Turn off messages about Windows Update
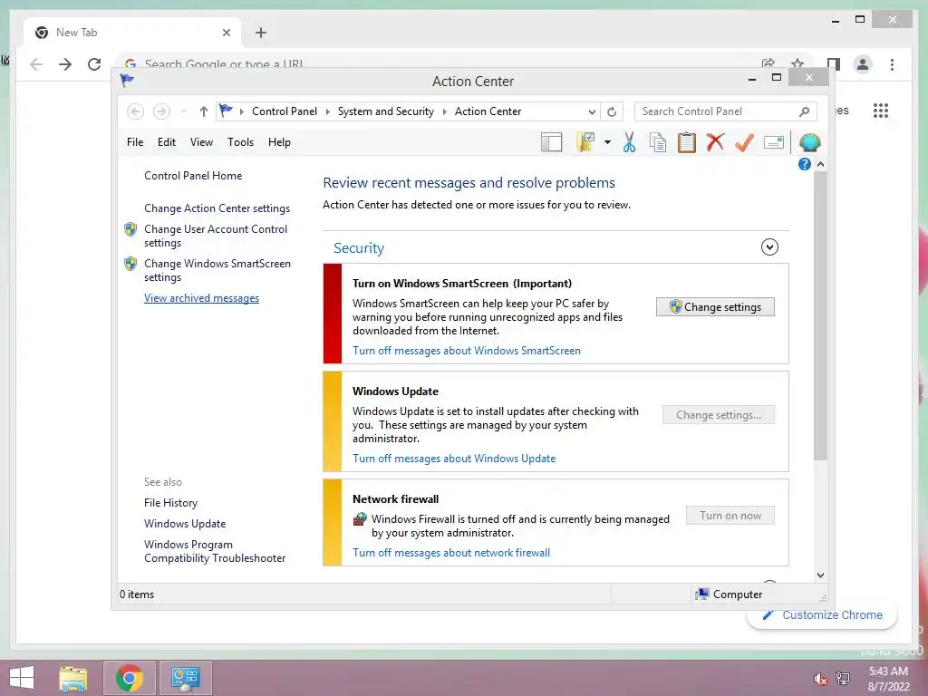The width and height of the screenshot is (928, 696). pyautogui.click(x=454, y=458)
